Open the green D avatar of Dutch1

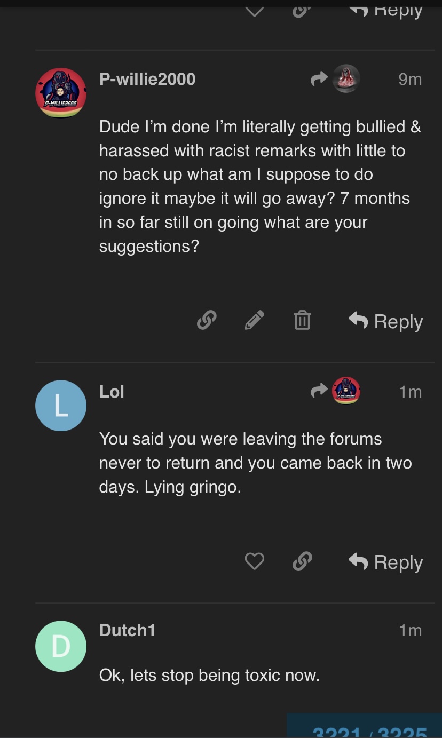(61, 646)
